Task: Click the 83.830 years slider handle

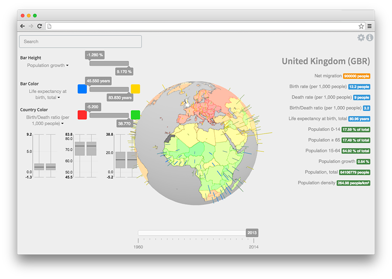Action: [120, 97]
